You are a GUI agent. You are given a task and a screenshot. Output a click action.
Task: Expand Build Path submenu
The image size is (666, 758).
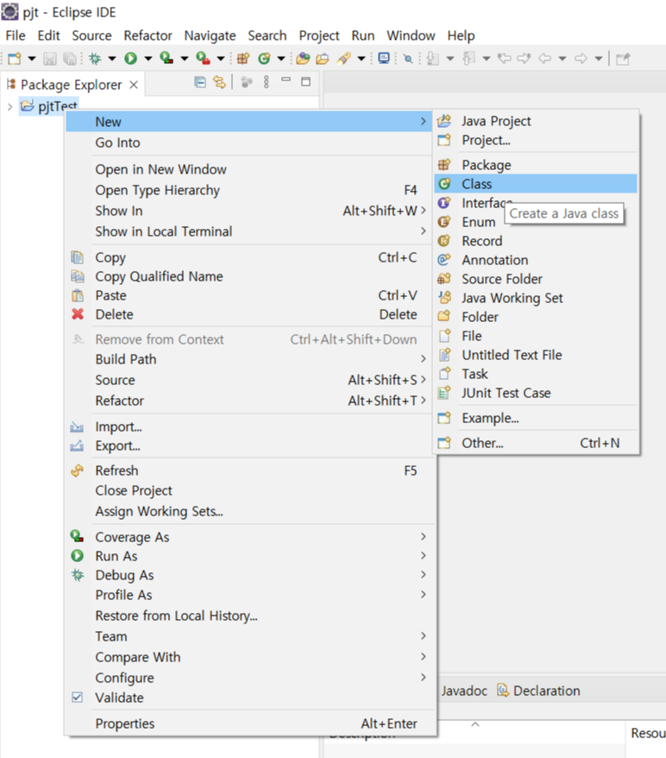[248, 359]
